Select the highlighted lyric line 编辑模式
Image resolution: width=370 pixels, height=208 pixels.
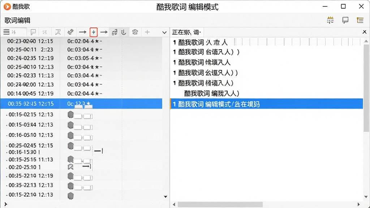tap(266, 104)
